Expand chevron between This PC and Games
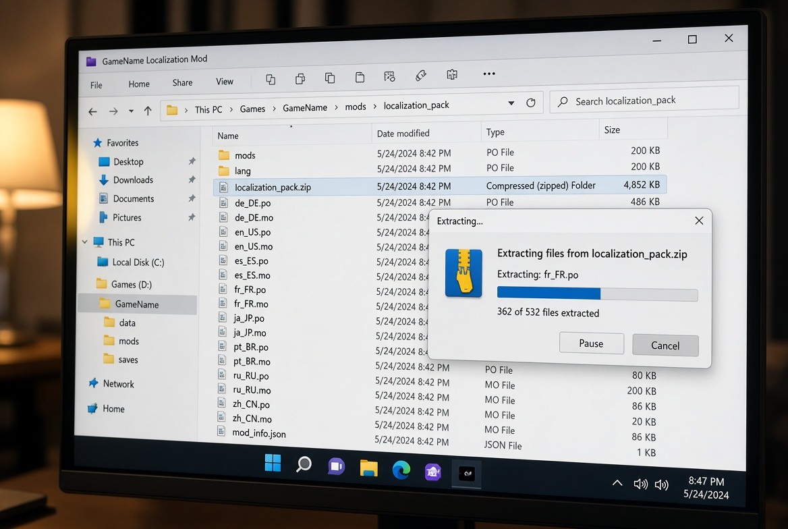 click(x=231, y=109)
